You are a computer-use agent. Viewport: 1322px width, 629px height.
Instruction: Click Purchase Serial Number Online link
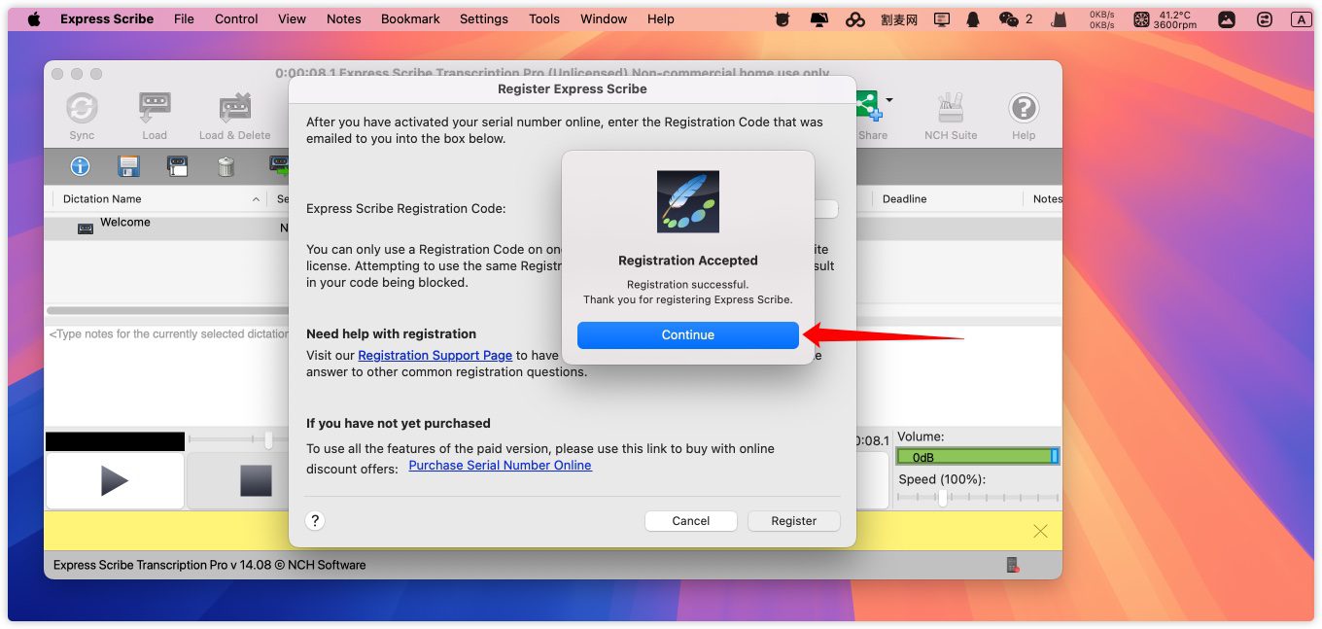tap(500, 466)
